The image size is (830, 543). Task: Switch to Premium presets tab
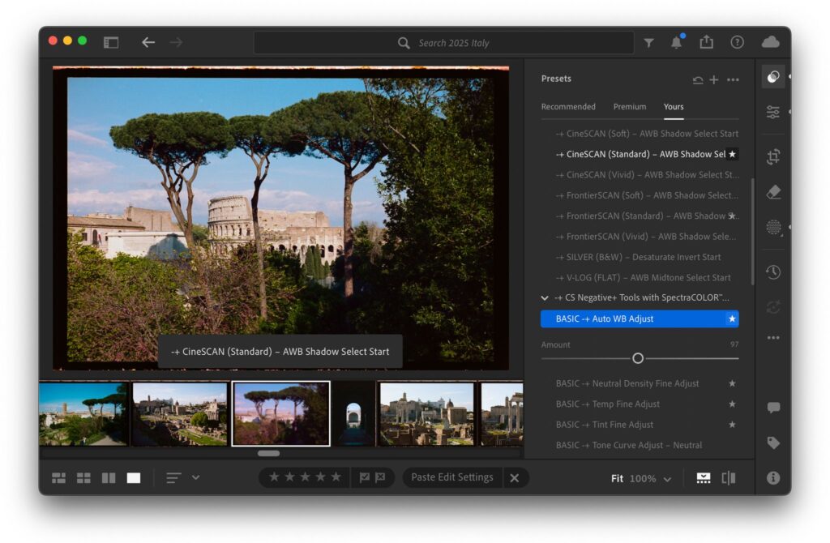pyautogui.click(x=629, y=106)
